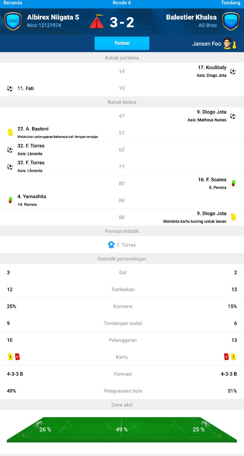Image resolution: width=244 pixels, height=456 pixels.
Task: Click F. Torres best player name
Action: pos(126,245)
